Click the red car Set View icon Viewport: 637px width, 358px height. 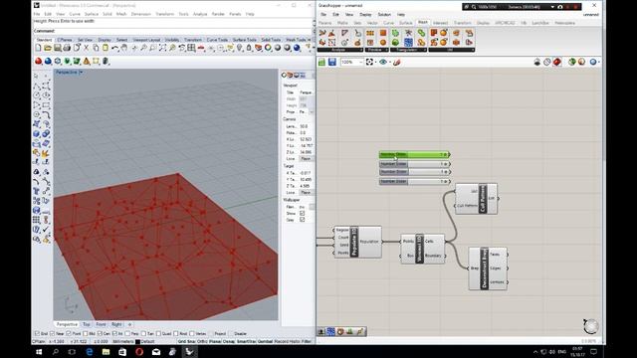[x=201, y=48]
